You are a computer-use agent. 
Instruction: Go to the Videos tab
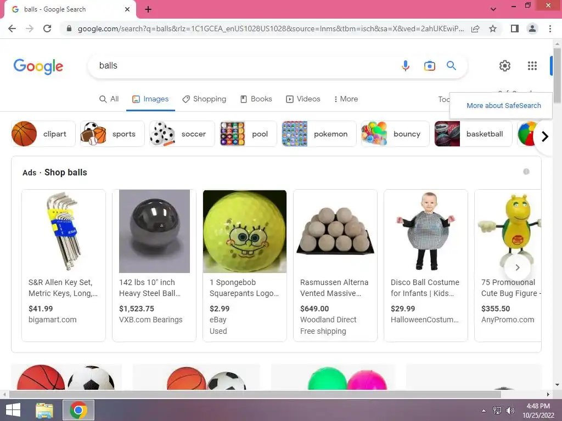303,99
